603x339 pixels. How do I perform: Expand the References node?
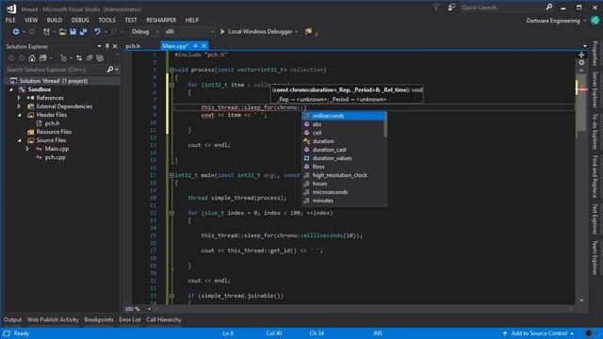click(19, 98)
